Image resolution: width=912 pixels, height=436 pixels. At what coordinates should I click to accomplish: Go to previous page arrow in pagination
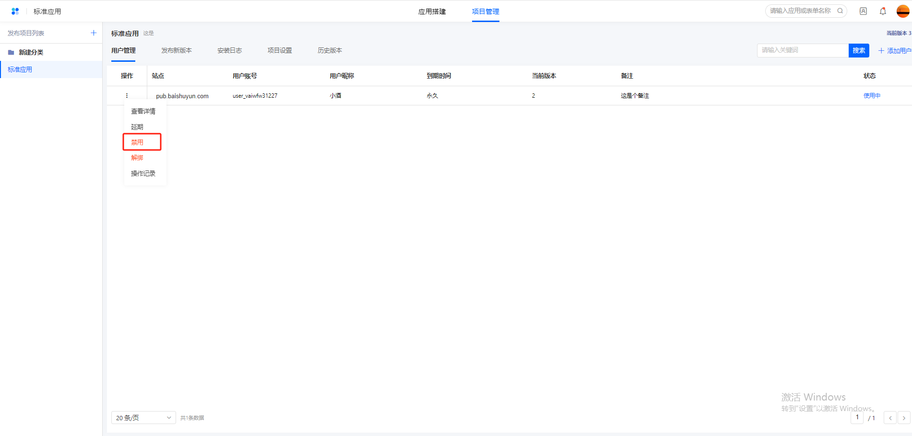tap(890, 418)
